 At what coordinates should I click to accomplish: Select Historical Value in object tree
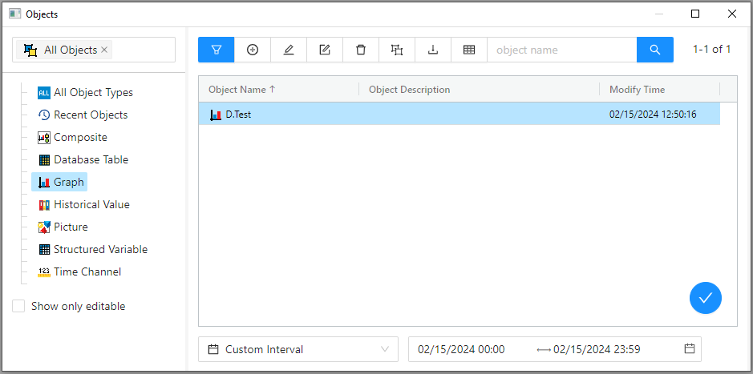(x=91, y=204)
